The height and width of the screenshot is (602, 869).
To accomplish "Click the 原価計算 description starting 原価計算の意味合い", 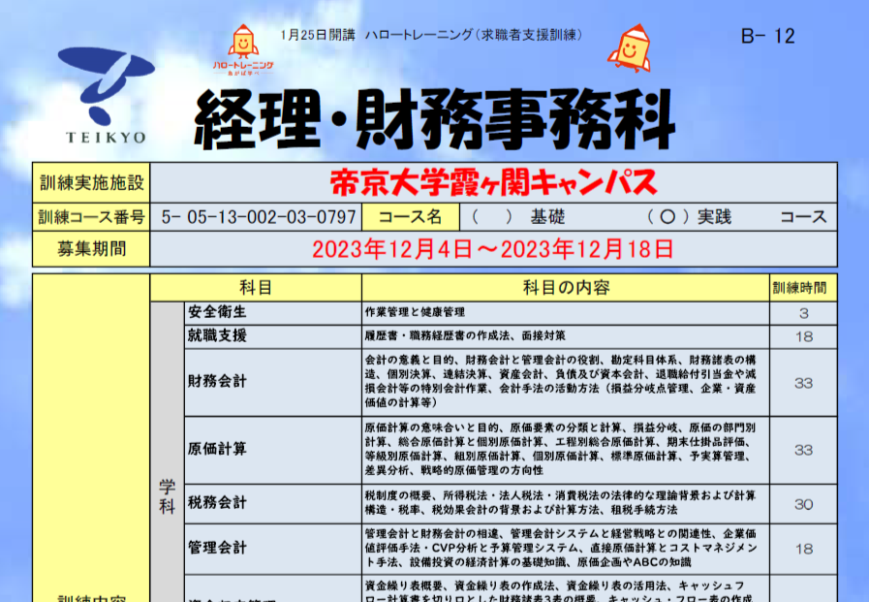I will point(560,449).
